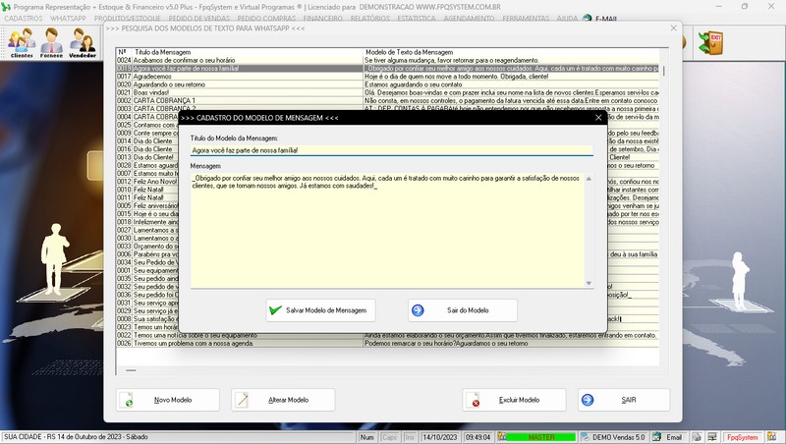786x444 pixels.
Task: Click the FpqSystem label in status bar
Action: [743, 437]
